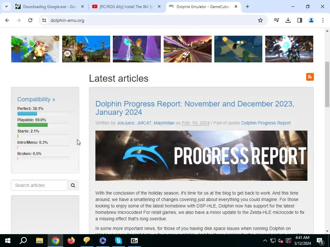Open the second game screenshot thumbnail
The image size is (330, 247).
click(86, 49)
